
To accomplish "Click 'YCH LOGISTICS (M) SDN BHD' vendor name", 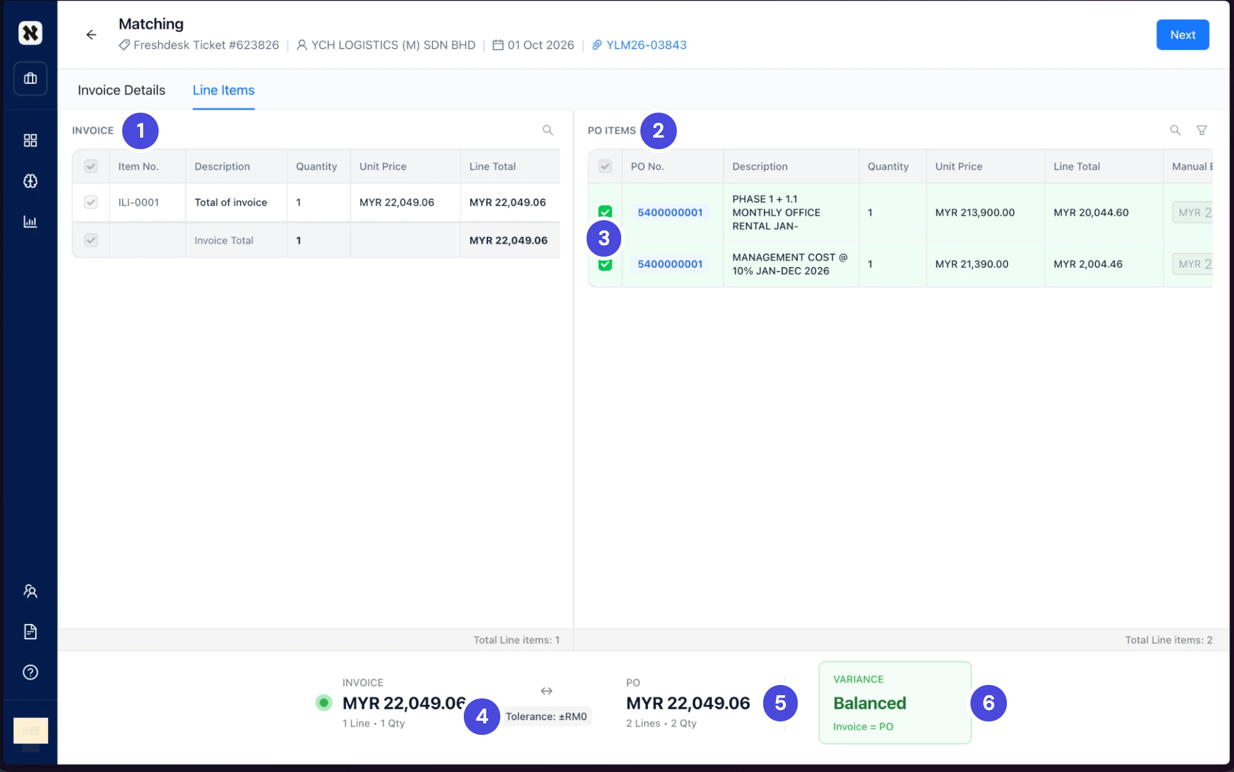I will [x=393, y=45].
